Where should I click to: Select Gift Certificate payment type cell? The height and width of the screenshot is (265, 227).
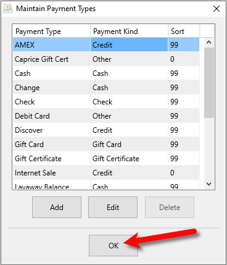tap(52, 159)
